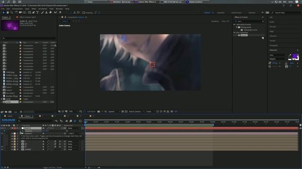Screen dimensions: 302x169
Task: Select the Clone Stamp tool
Action: tap(46, 13)
